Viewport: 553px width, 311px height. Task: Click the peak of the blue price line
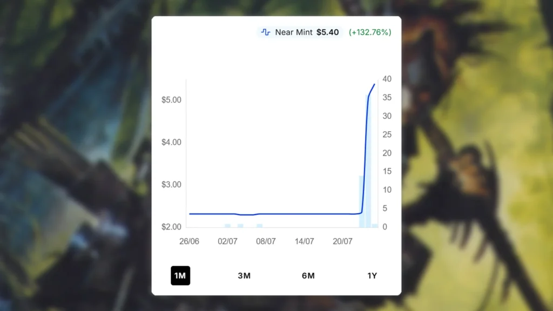373,85
